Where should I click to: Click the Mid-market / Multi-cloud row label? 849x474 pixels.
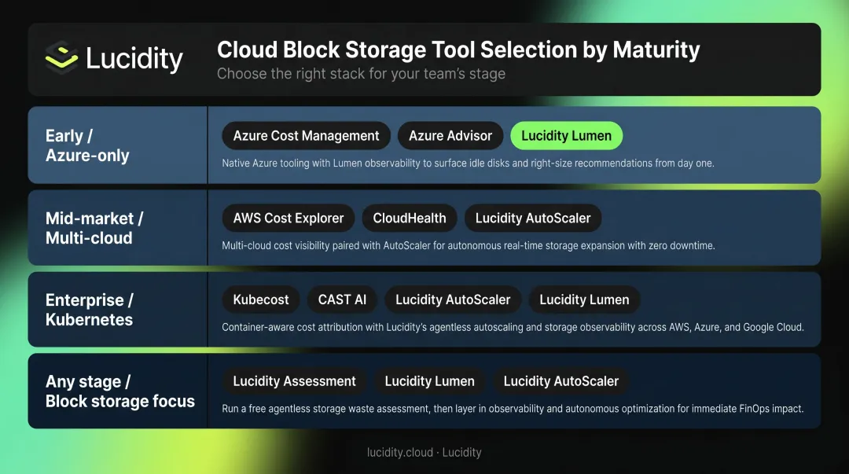tap(94, 228)
